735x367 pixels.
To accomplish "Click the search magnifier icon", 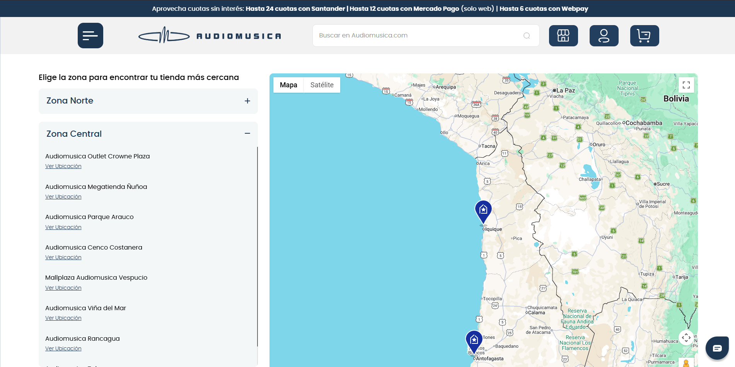I will pos(527,36).
